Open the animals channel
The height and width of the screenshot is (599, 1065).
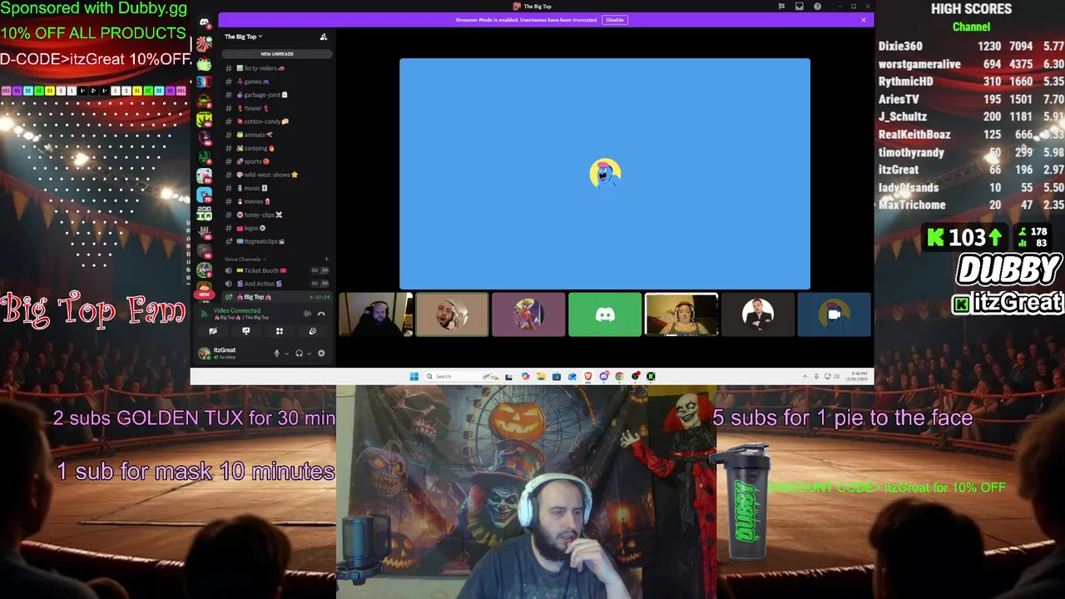[x=277, y=135]
